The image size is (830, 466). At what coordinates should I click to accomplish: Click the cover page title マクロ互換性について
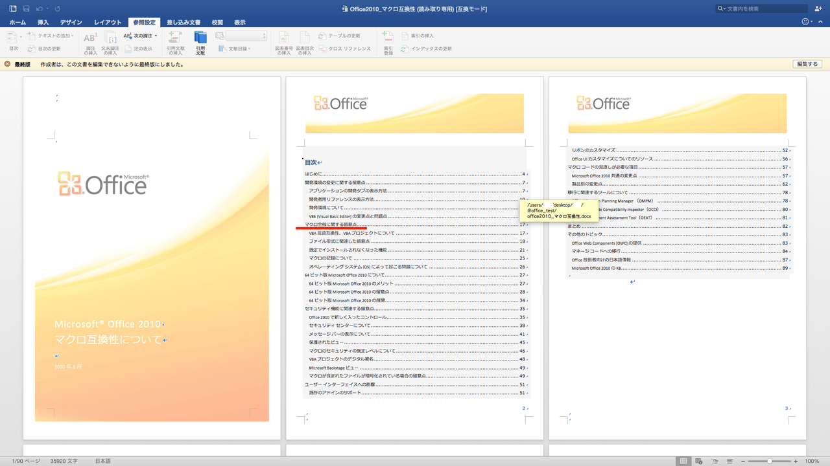point(108,339)
